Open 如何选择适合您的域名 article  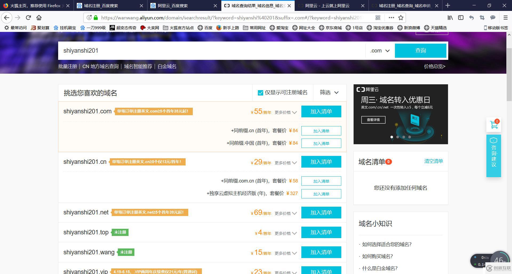[x=387, y=244]
